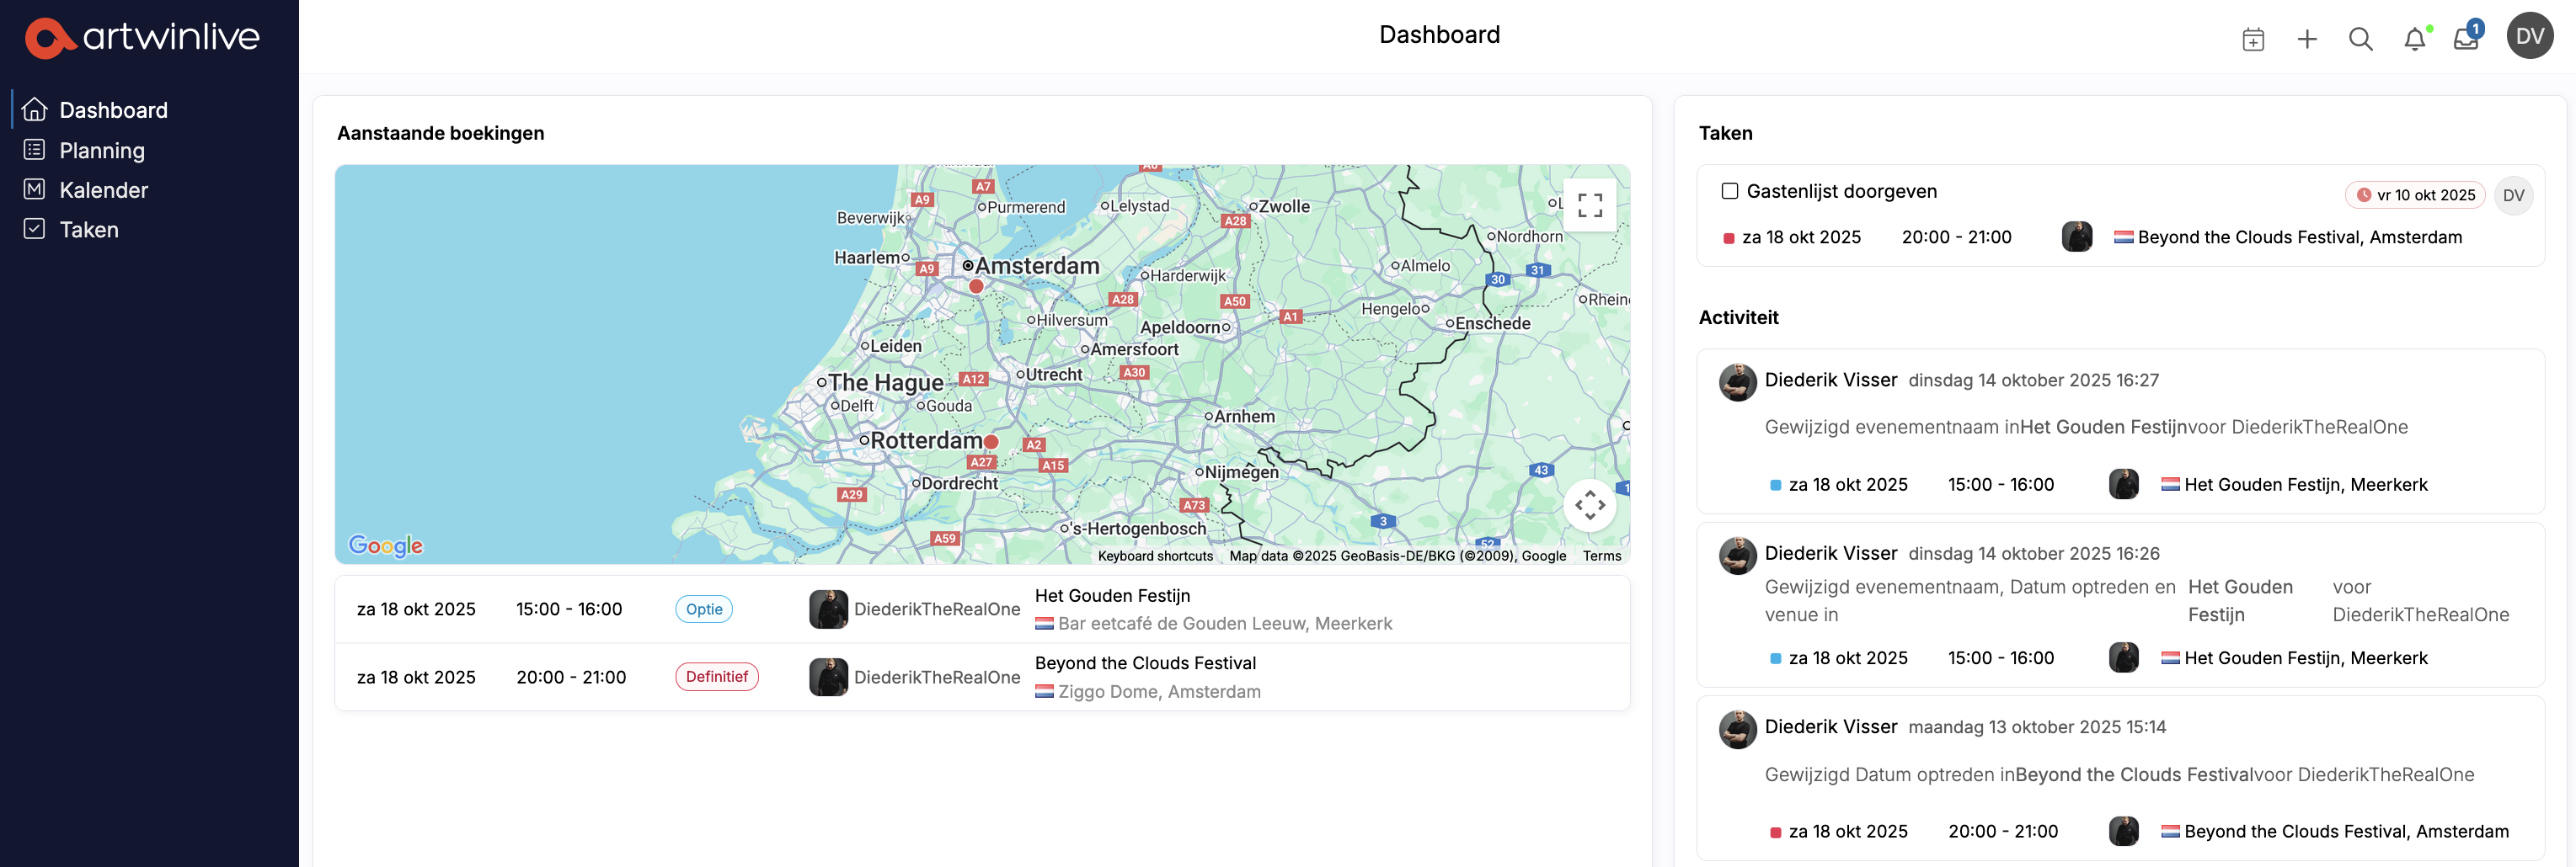Click the vr 10 okt 2025 due date badge
Image resolution: width=2576 pixels, height=867 pixels.
2416,194
